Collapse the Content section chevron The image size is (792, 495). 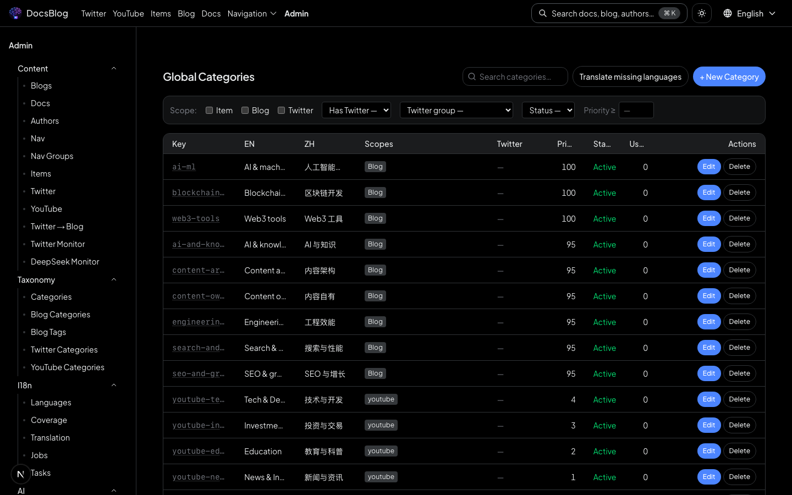[x=114, y=69]
